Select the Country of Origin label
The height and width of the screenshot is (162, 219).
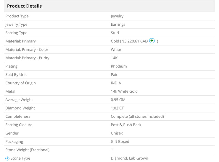(x=20, y=83)
